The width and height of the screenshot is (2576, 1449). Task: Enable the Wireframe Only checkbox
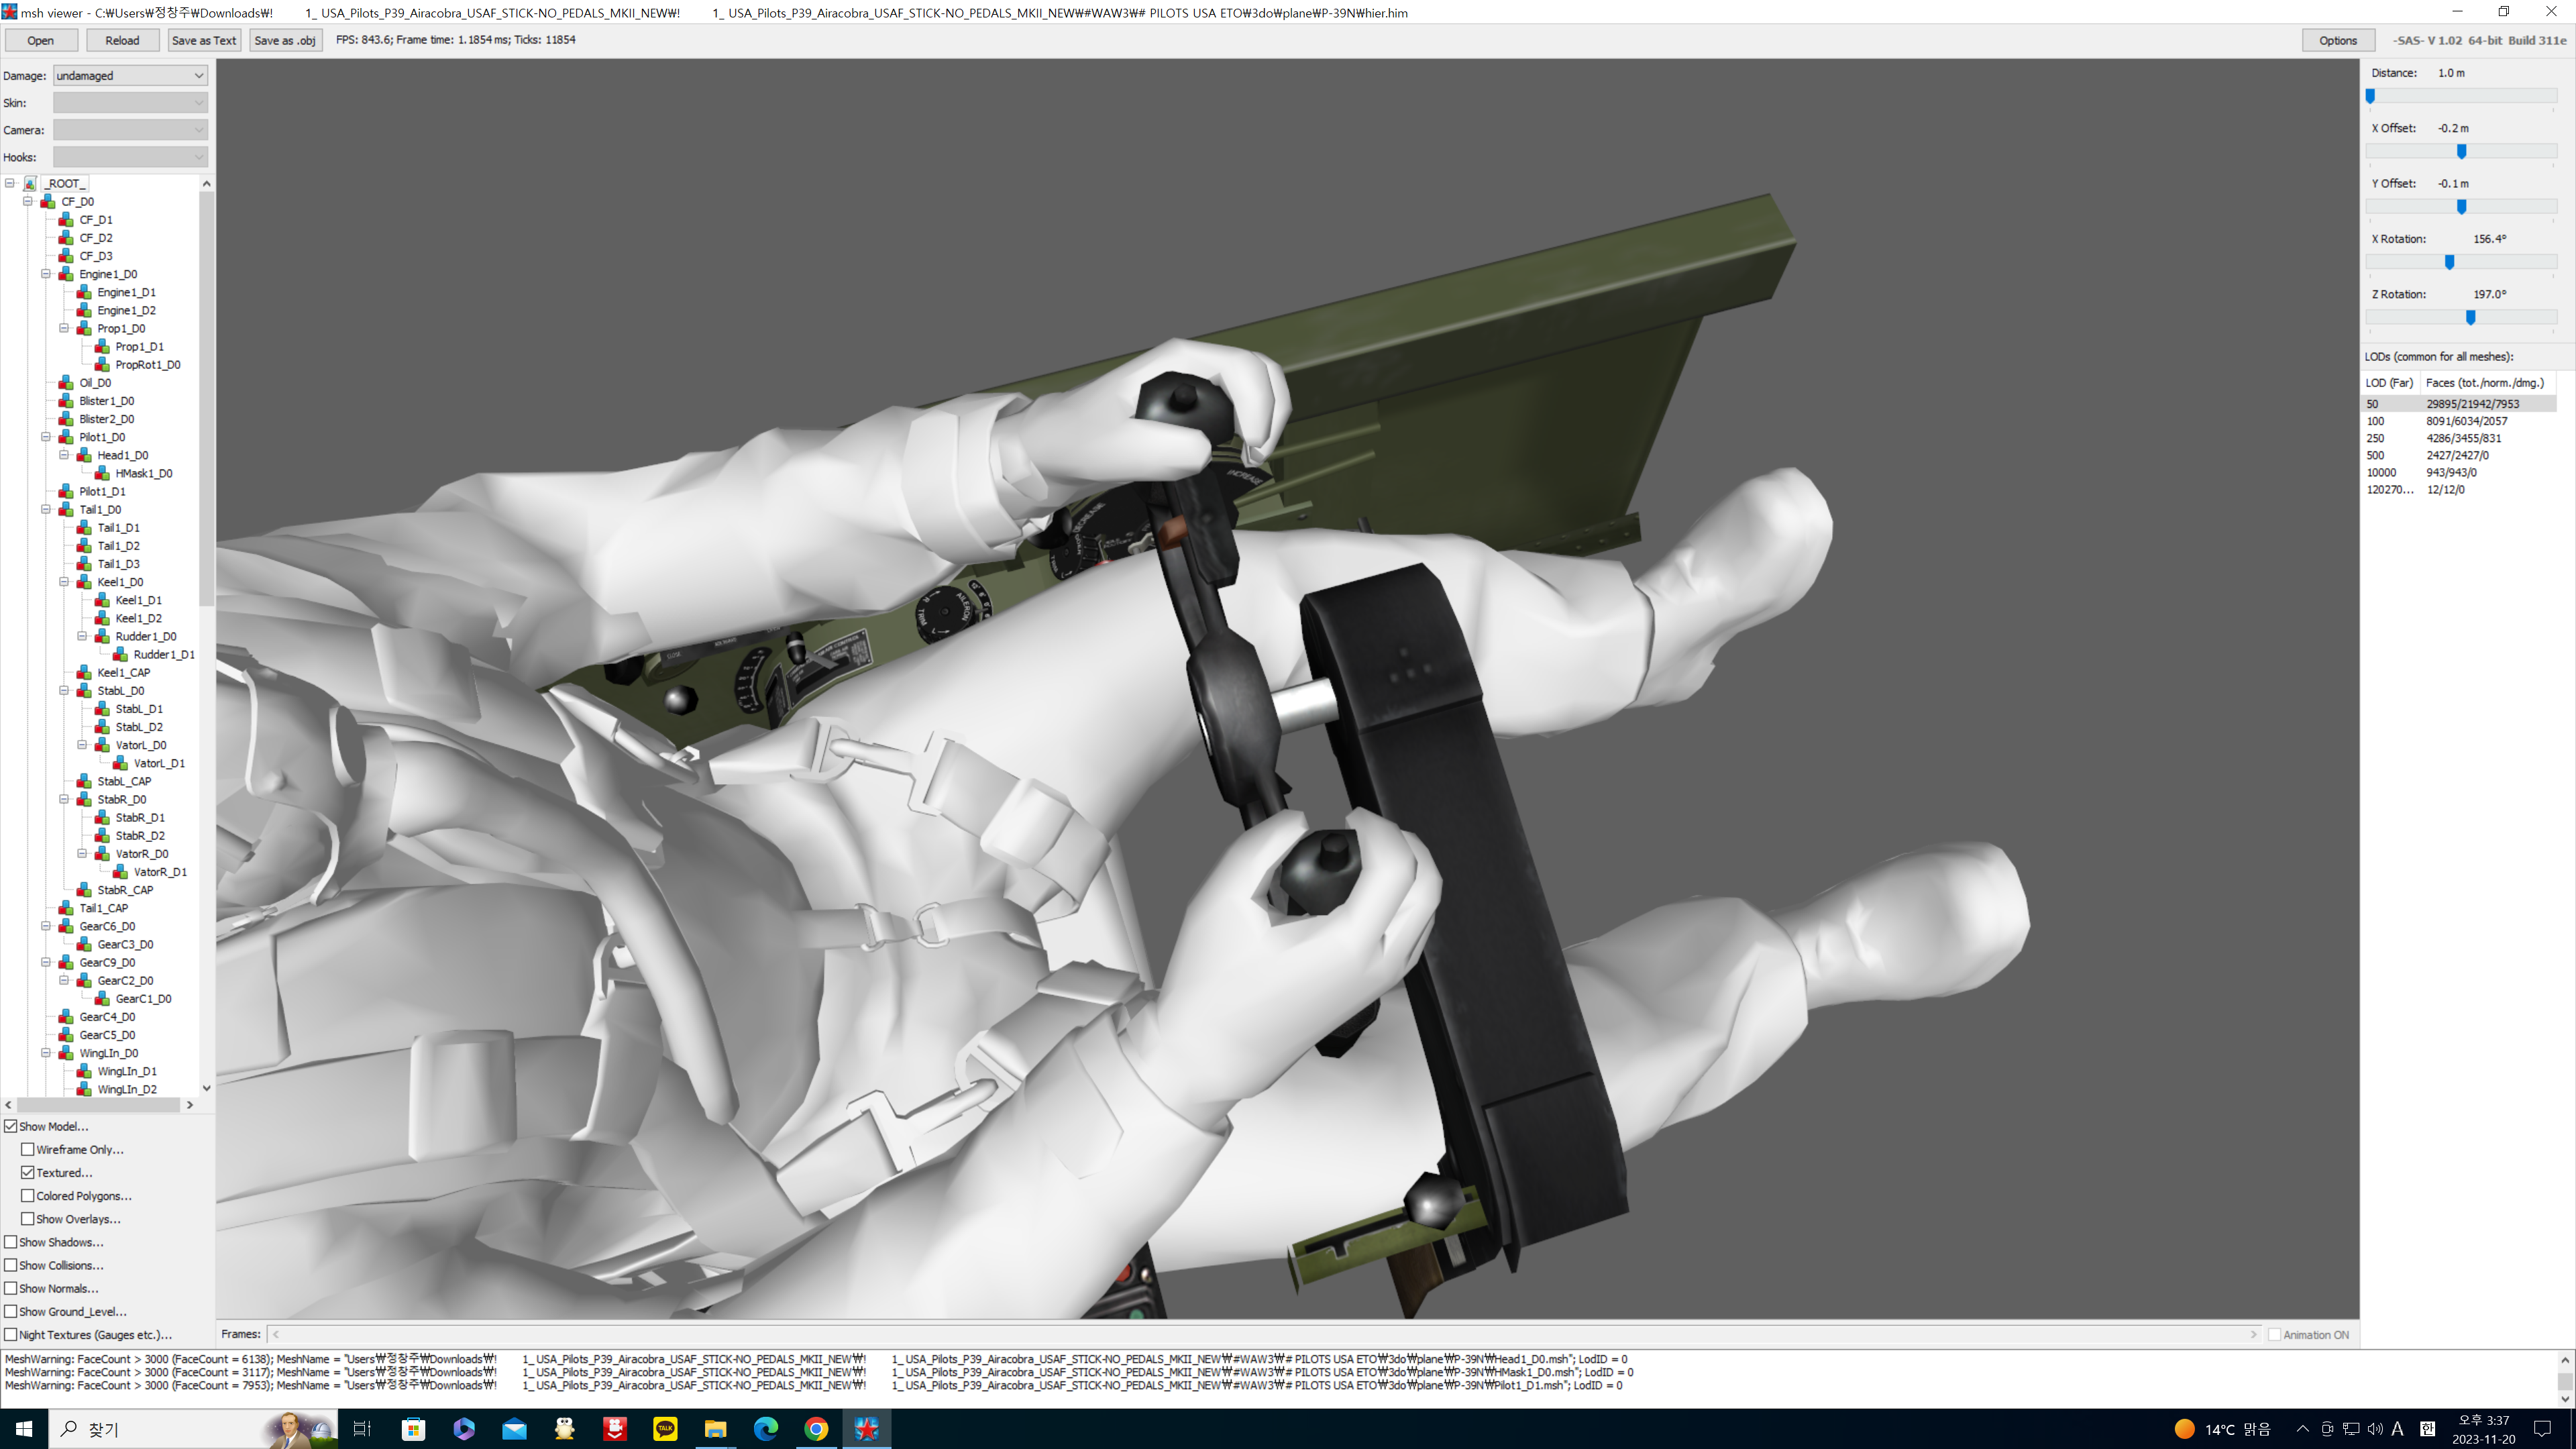(28, 1150)
